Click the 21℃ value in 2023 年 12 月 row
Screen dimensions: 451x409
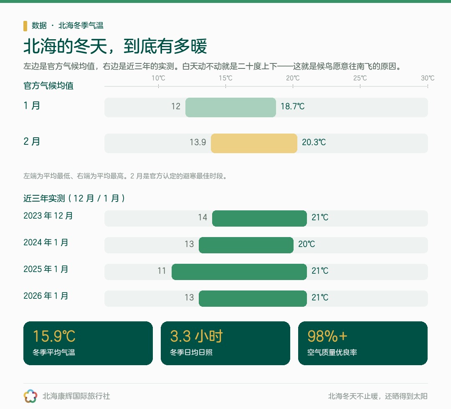pyautogui.click(x=320, y=217)
